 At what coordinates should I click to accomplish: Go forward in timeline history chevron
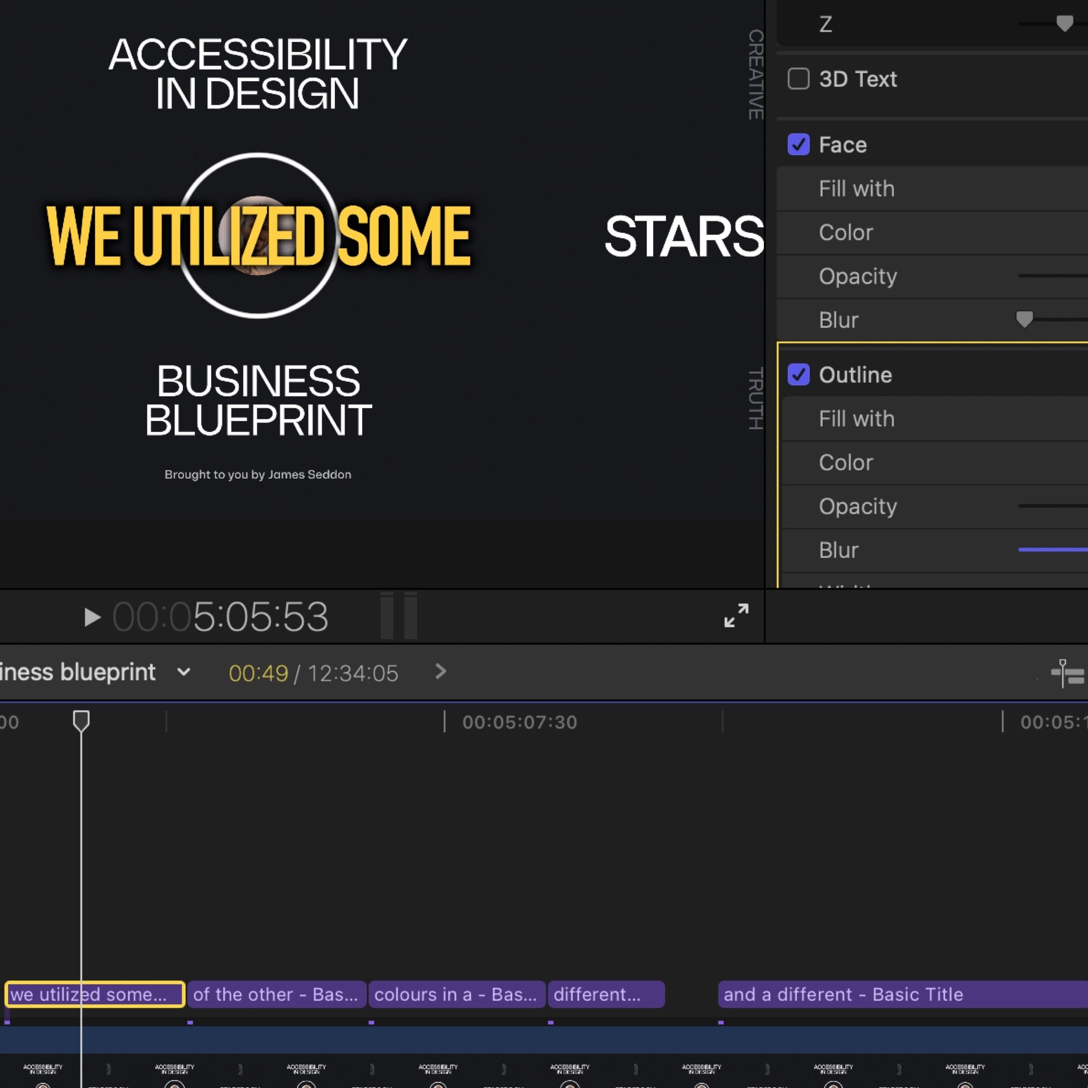coord(441,671)
